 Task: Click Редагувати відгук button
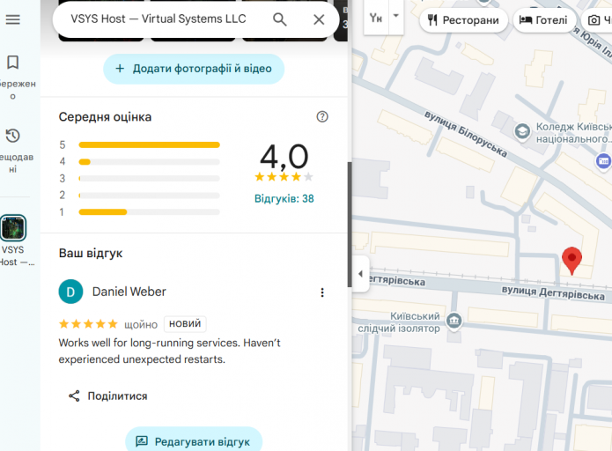click(194, 441)
